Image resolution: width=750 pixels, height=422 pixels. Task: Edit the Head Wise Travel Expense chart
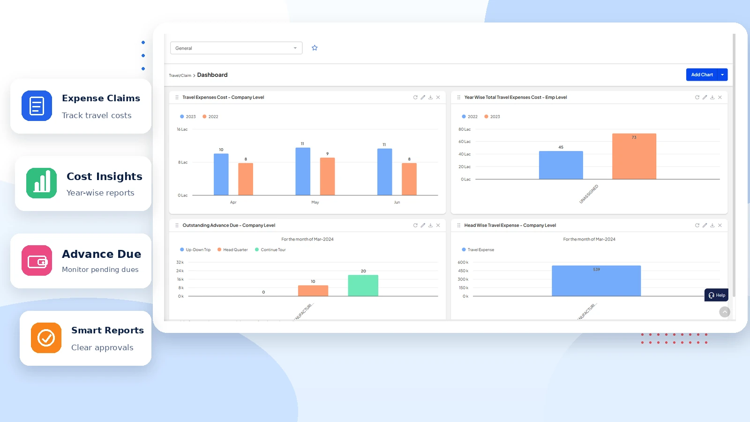pos(705,226)
